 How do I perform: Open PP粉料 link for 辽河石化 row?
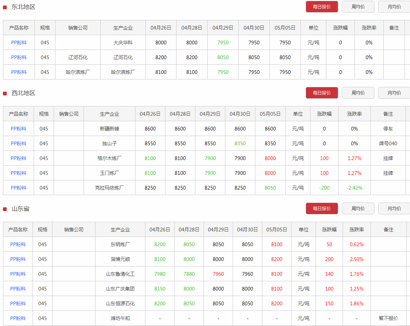(x=19, y=57)
